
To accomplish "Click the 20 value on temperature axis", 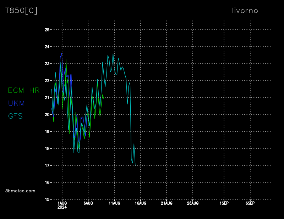I will coord(47,114).
